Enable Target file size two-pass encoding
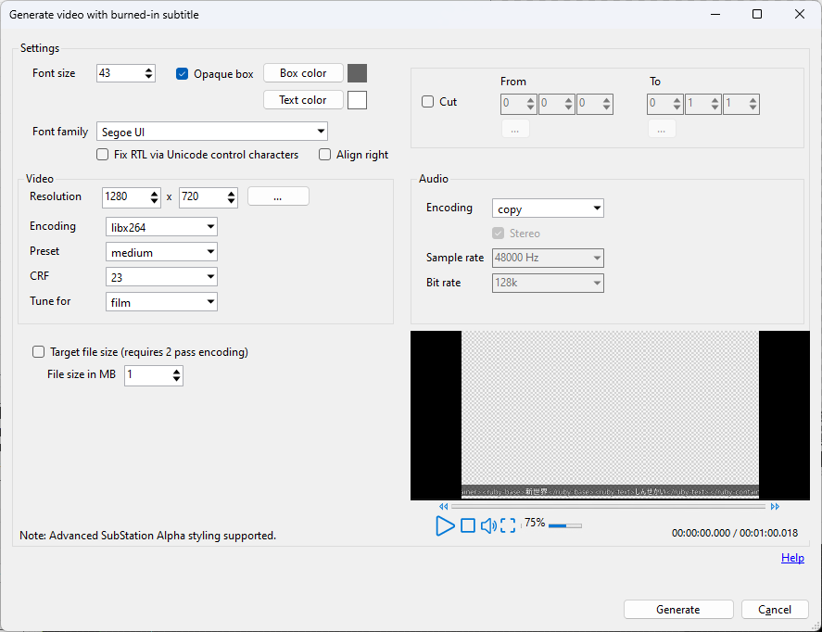The image size is (822, 632). [x=38, y=351]
